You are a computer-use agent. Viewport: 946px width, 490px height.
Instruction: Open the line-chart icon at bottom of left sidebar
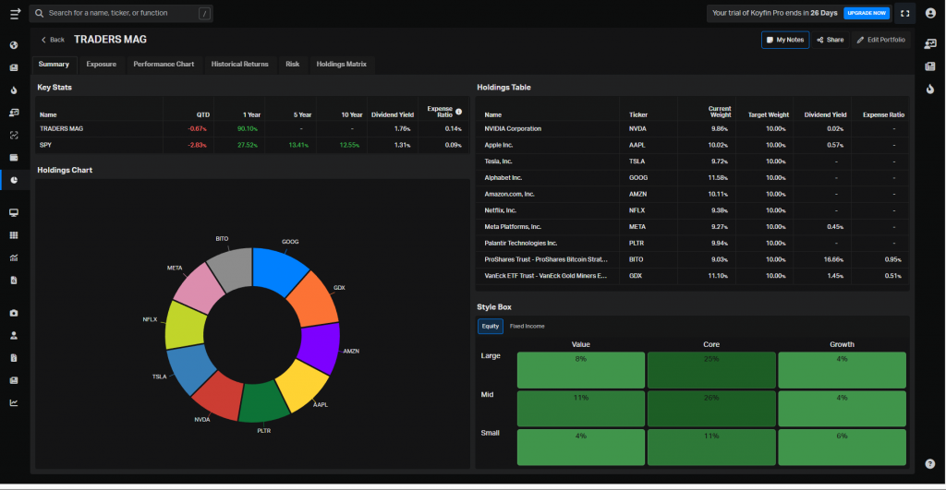[x=14, y=402]
